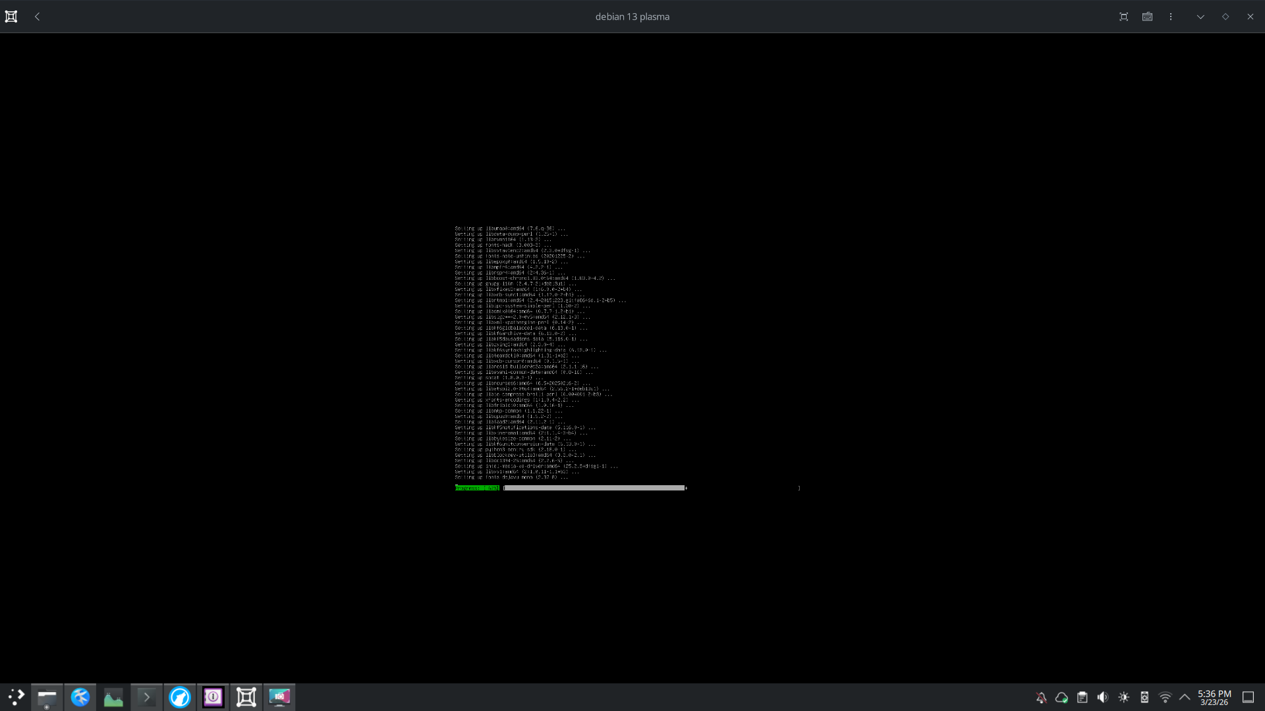Screen dimensions: 1265x711
Task: Open the keyboard shortcuts send menu
Action: click(1147, 16)
